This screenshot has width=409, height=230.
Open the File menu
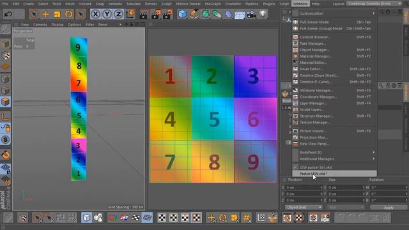pos(5,4)
